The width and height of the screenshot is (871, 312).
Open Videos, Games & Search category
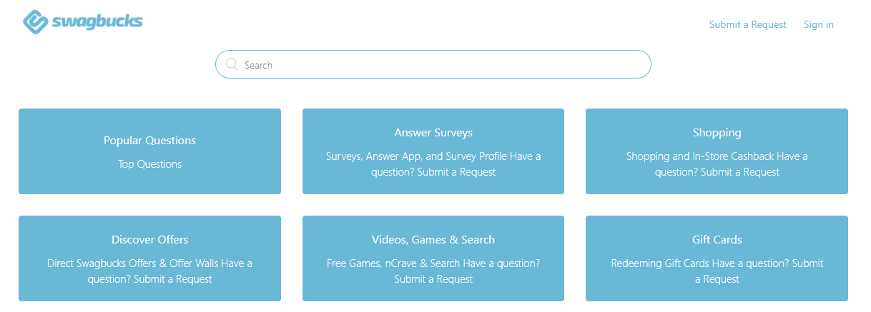click(433, 258)
